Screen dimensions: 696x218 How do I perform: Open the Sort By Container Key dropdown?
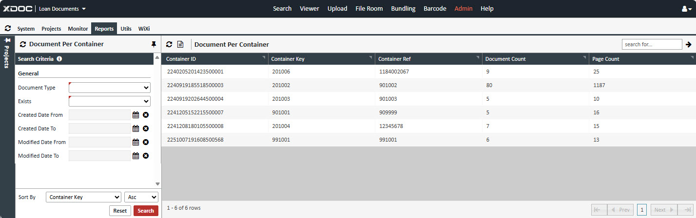(x=83, y=197)
